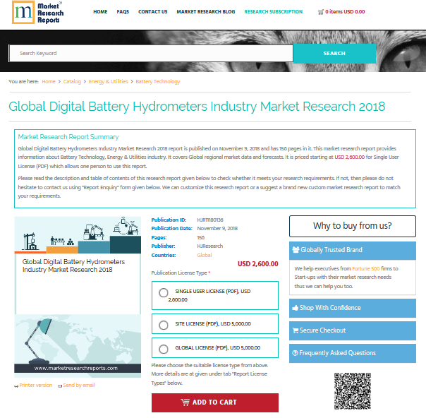Select publisher name HJResearch
Image resolution: width=426 pixels, height=418 pixels.
210,246
